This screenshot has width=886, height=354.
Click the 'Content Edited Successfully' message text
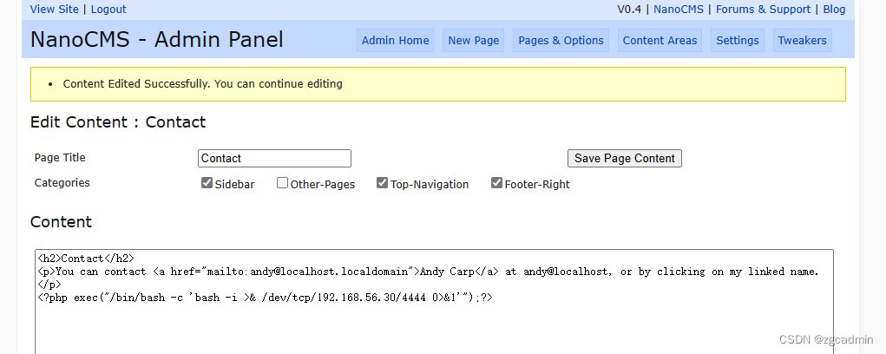[203, 84]
